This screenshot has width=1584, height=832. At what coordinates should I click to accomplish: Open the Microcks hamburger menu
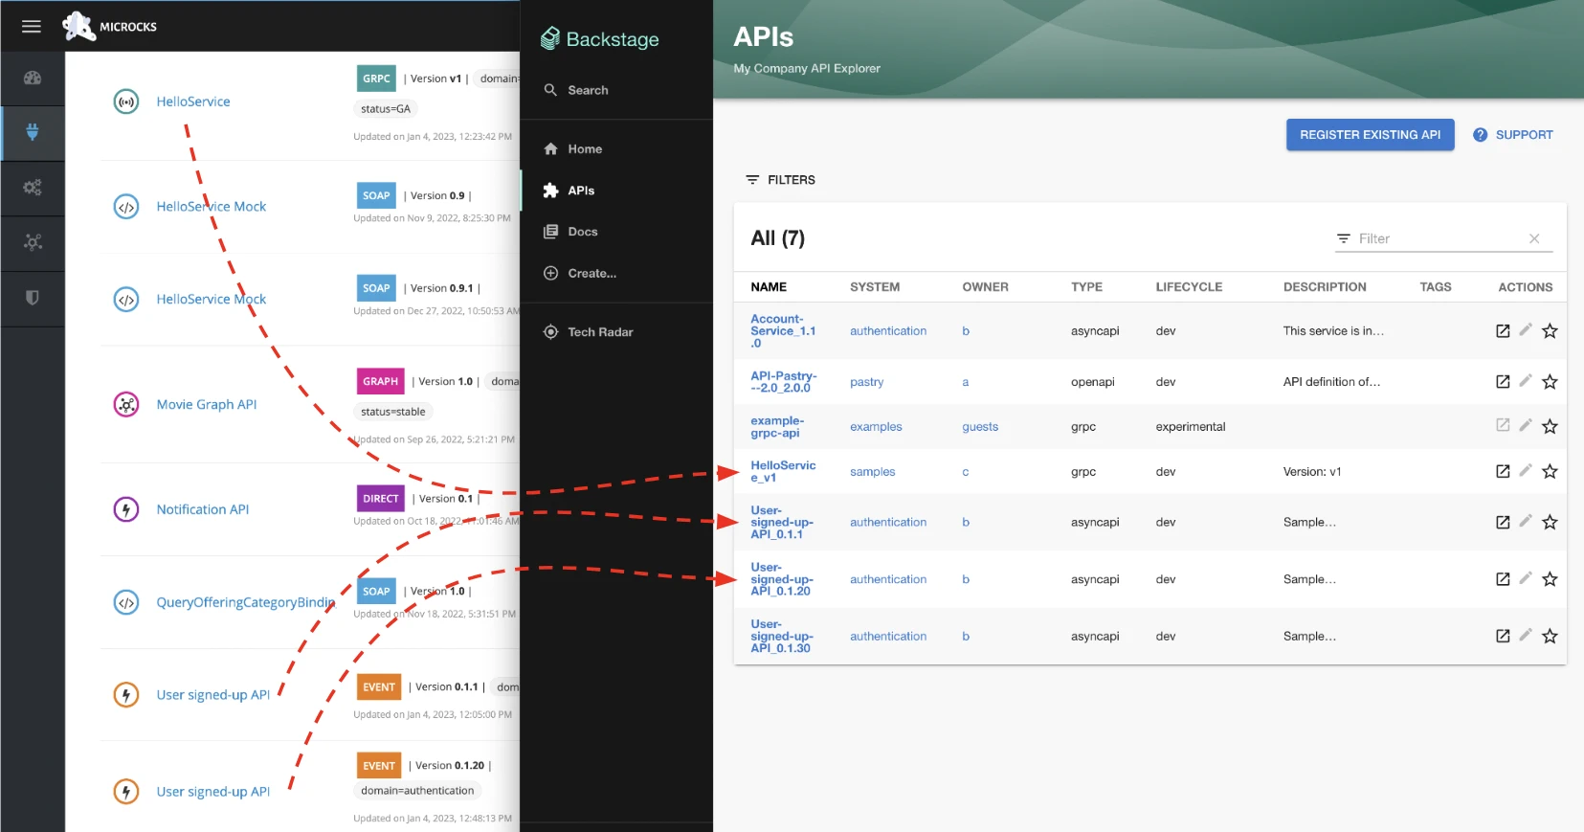32,26
